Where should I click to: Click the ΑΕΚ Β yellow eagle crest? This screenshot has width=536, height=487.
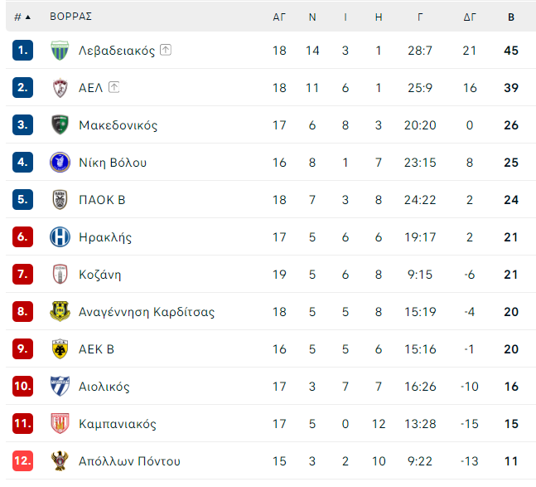pos(60,348)
